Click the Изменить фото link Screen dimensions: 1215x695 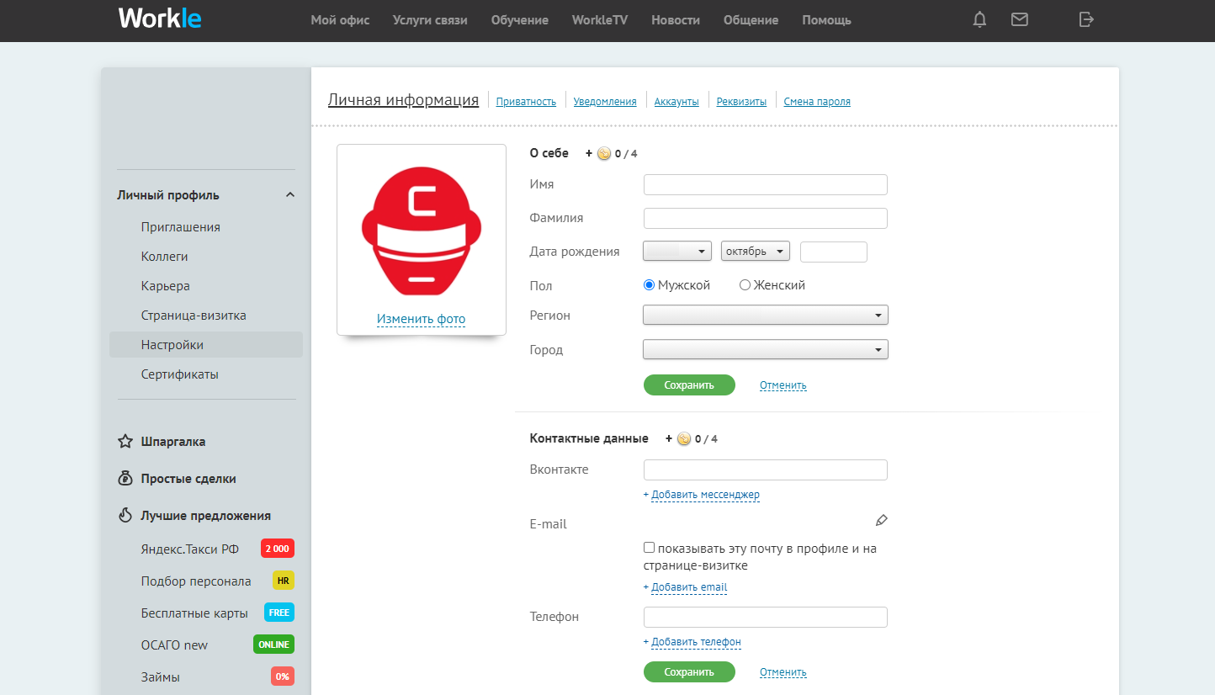click(x=421, y=320)
